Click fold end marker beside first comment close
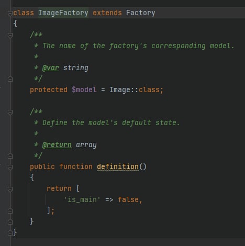This screenshot has height=246, width=245. 10,79
